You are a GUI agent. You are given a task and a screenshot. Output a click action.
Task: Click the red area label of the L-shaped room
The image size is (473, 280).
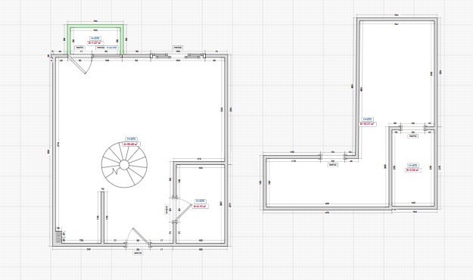(368, 124)
